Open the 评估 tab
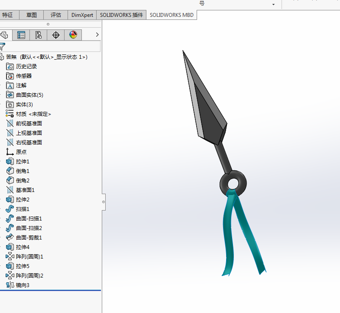 coord(56,15)
